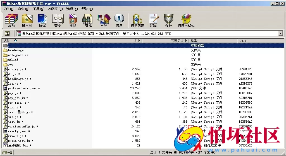Sort by Name (名称) column header
Image resolution: width=286 pixels, height=156 pixels.
[x=47, y=41]
